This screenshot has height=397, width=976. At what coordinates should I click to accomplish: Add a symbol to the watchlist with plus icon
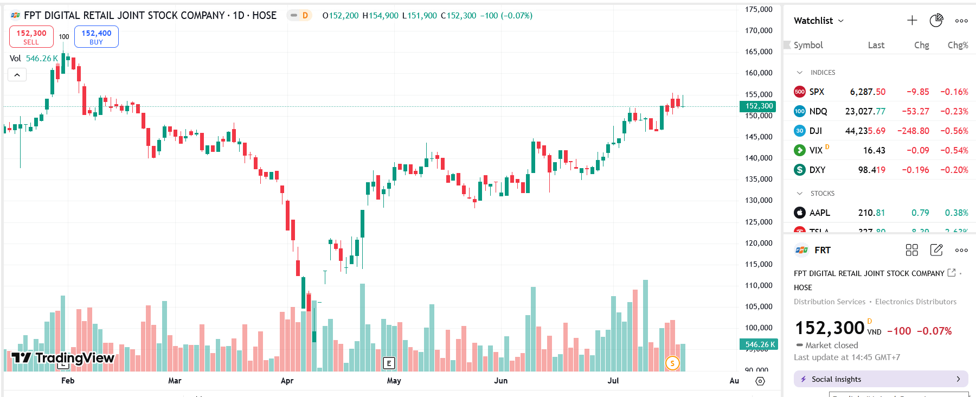click(x=911, y=20)
